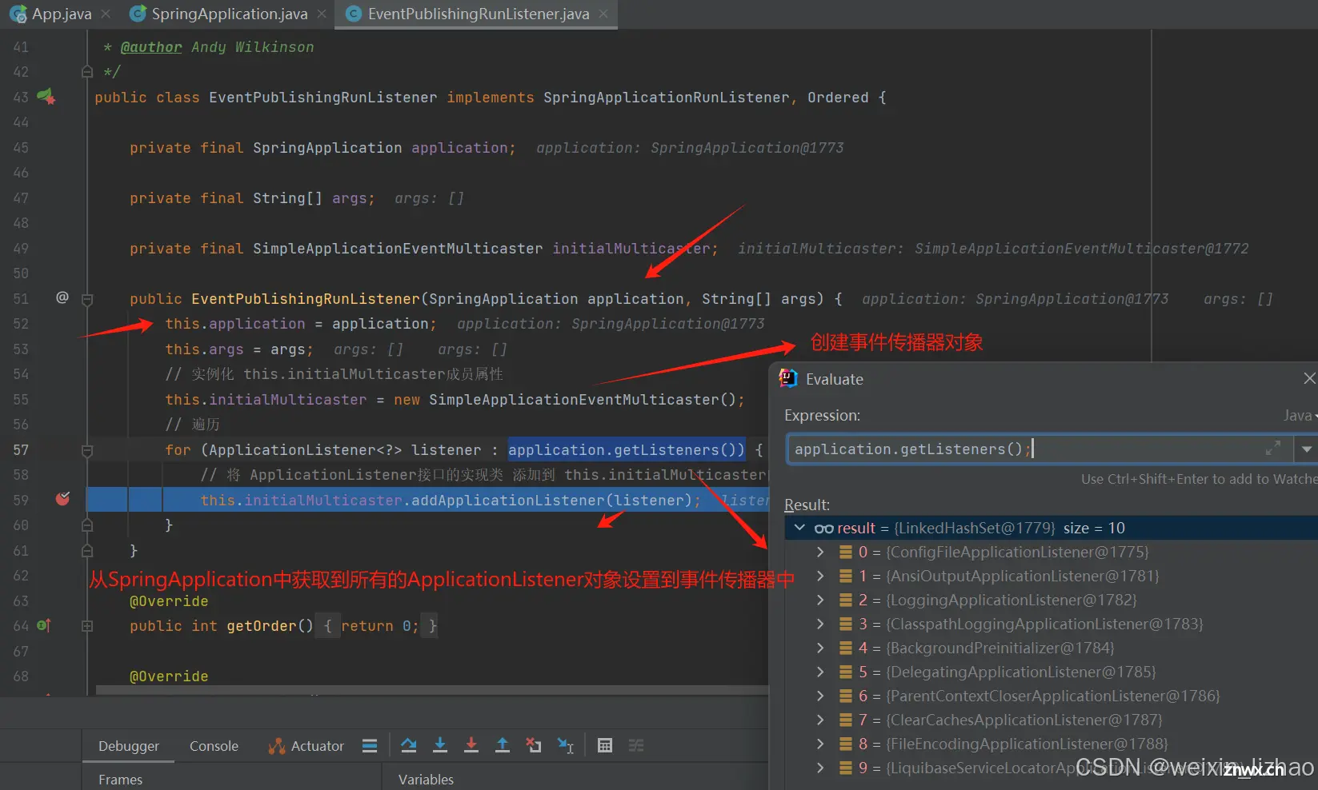The height and width of the screenshot is (790, 1318).
Task: Expand the ClasspathLoggingApplicationListener entry 3
Action: (820, 624)
